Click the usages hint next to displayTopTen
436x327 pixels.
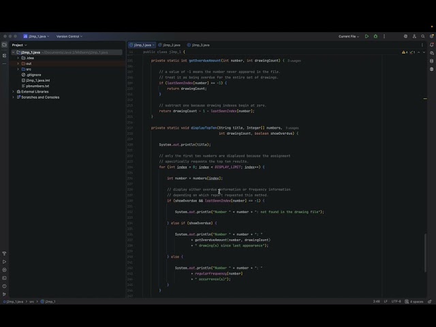pos(292,128)
